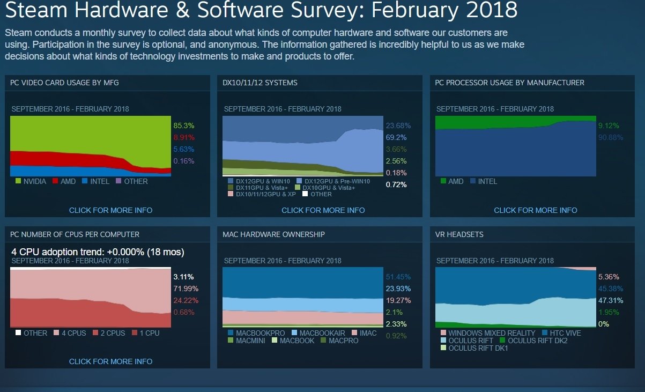Image resolution: width=645 pixels, height=392 pixels.
Task: Open more info for number of CPUs per computer
Action: [x=110, y=362]
